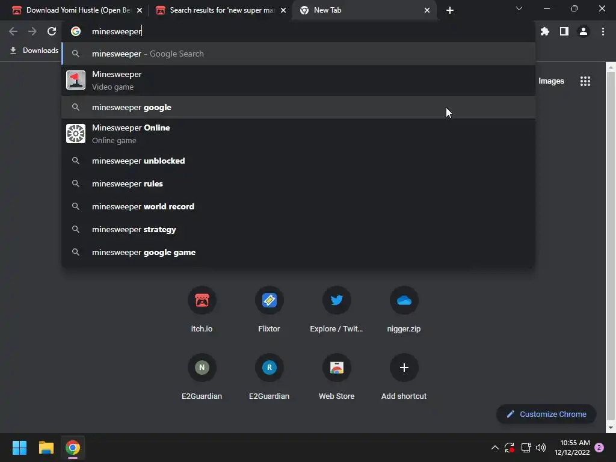616x462 pixels.
Task: Click the sync status tray icon
Action: [510, 448]
